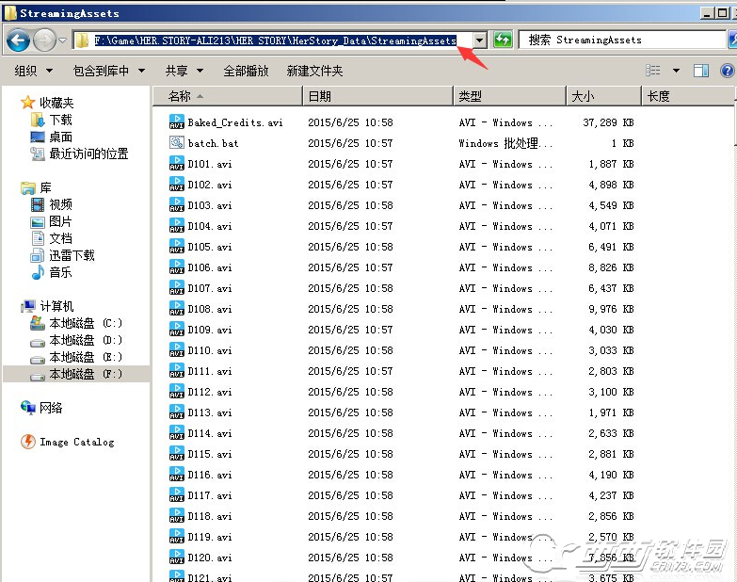737x582 pixels.
Task: Select the D109.avi file icon
Action: [177, 329]
